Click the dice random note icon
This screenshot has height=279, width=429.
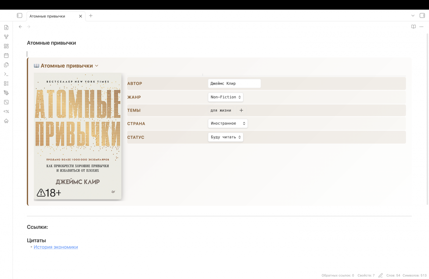[x=6, y=102]
